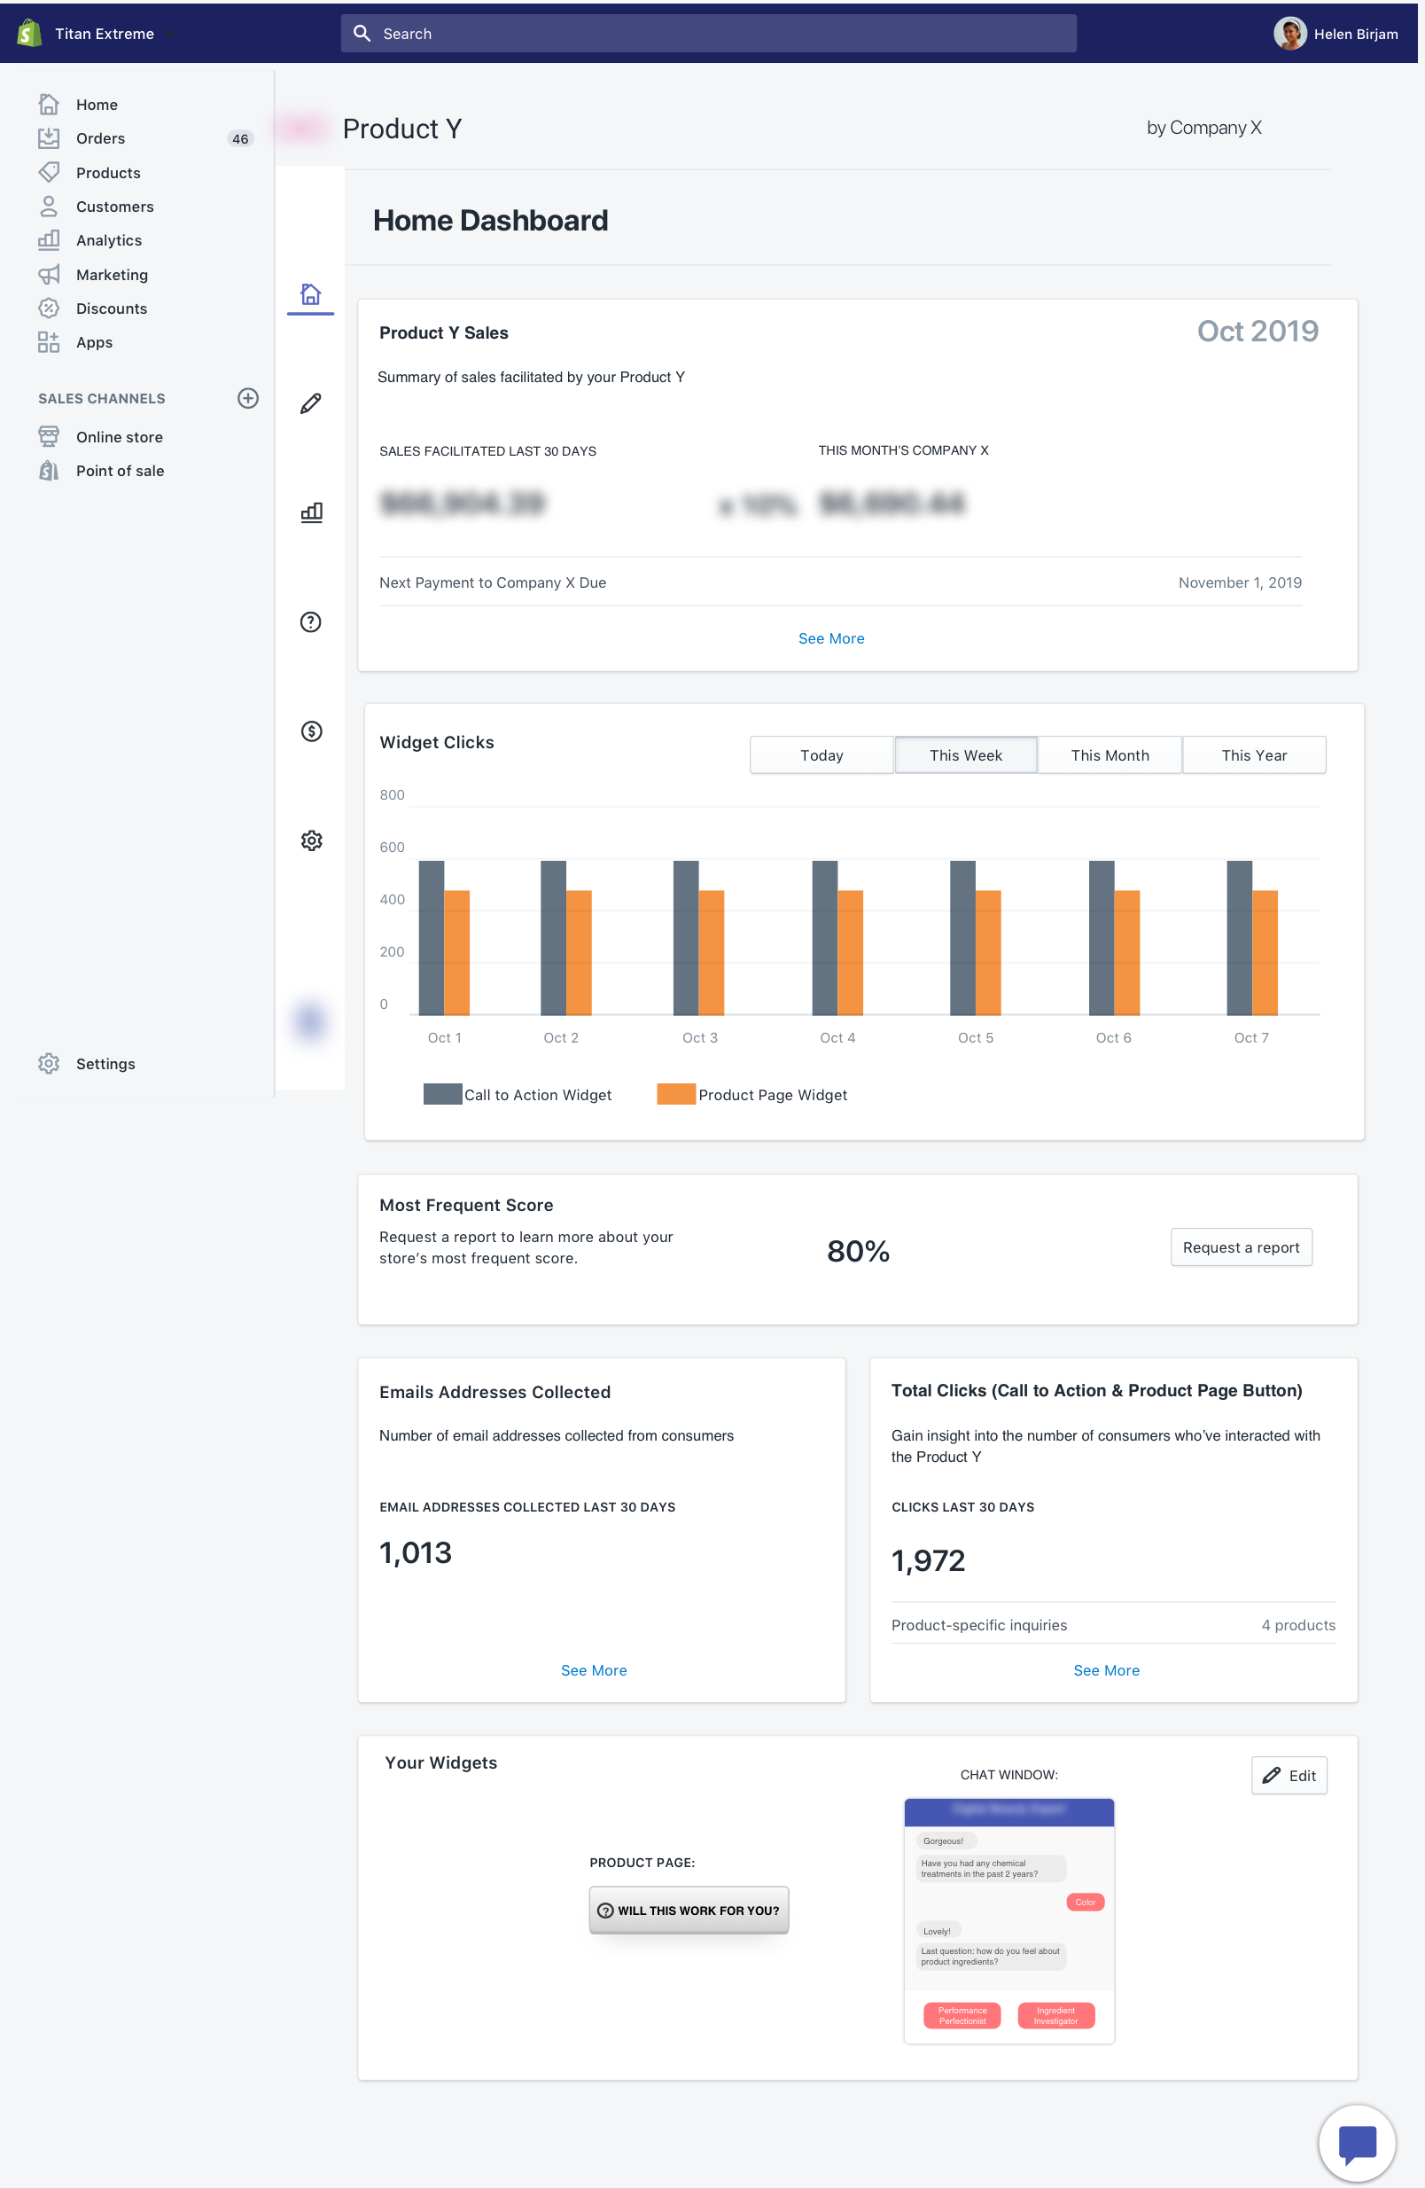Image resolution: width=1425 pixels, height=2188 pixels.
Task: Select the bar chart icon in app nav
Action: tap(311, 512)
